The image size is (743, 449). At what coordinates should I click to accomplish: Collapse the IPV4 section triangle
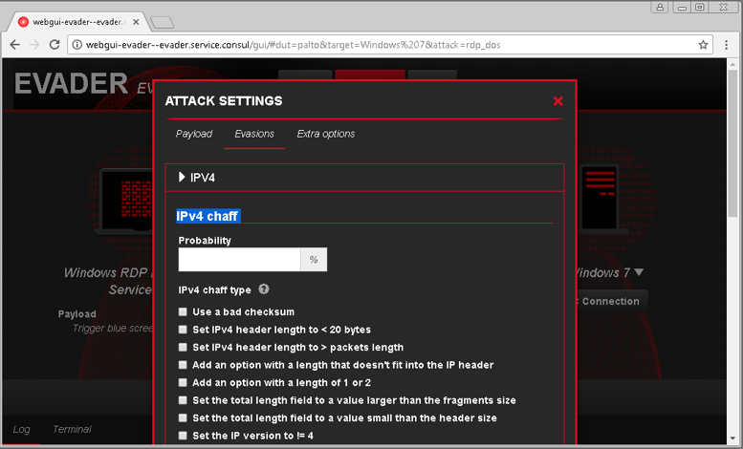pyautogui.click(x=182, y=177)
